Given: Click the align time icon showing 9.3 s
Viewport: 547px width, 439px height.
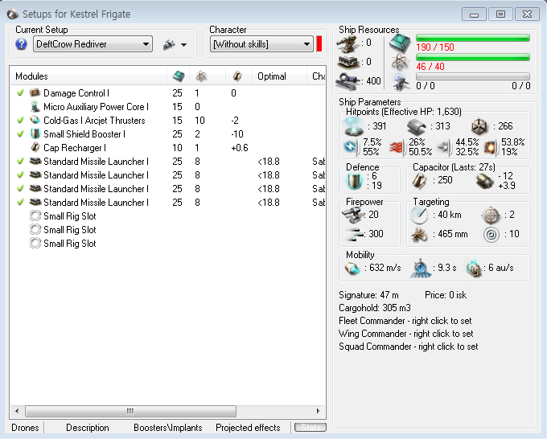Looking at the screenshot, I should (x=420, y=268).
